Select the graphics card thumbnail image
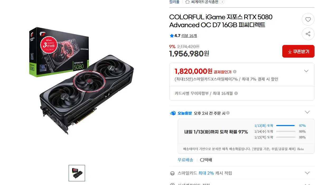This screenshot has width=315, height=185. click(77, 173)
